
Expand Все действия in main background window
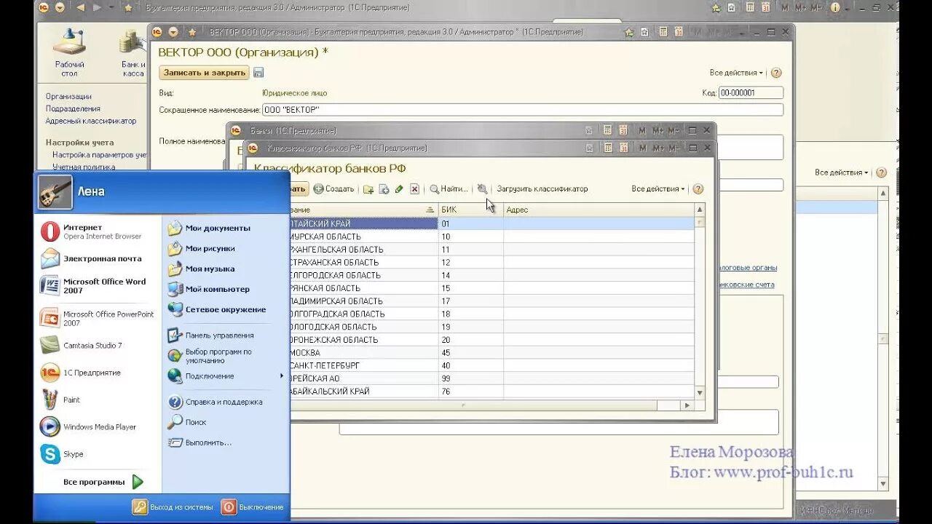pos(842,172)
